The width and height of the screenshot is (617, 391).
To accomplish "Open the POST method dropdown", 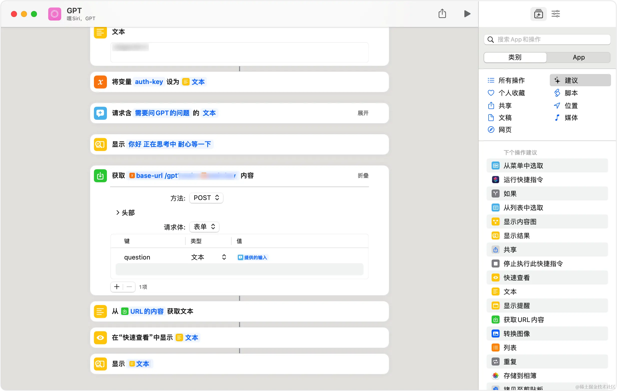I will pyautogui.click(x=206, y=198).
